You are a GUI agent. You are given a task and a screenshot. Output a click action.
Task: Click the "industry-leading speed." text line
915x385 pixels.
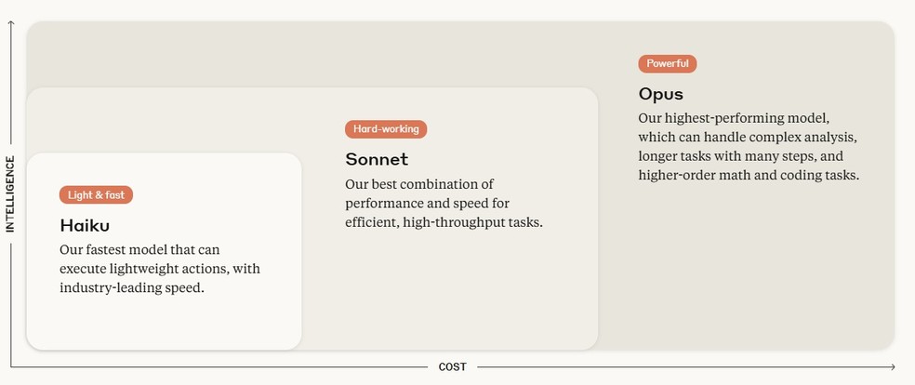pyautogui.click(x=131, y=288)
